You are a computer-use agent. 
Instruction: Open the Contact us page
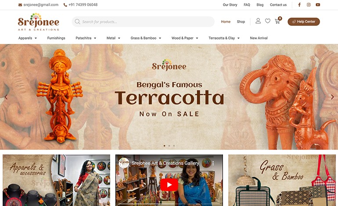pos(278,5)
